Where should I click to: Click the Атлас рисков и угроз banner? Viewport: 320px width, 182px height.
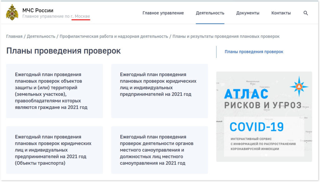264,117
